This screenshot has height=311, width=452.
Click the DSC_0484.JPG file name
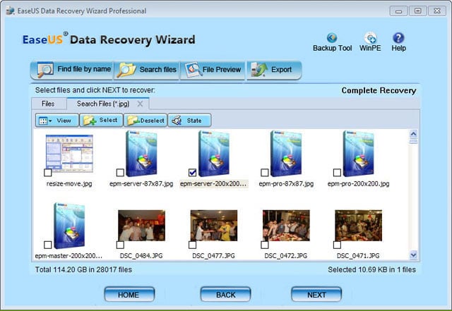click(x=141, y=256)
